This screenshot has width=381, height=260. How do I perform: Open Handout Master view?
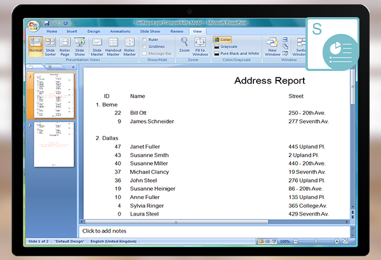click(x=113, y=46)
